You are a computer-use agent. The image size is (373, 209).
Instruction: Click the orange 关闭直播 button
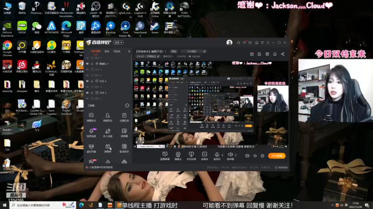point(277,156)
